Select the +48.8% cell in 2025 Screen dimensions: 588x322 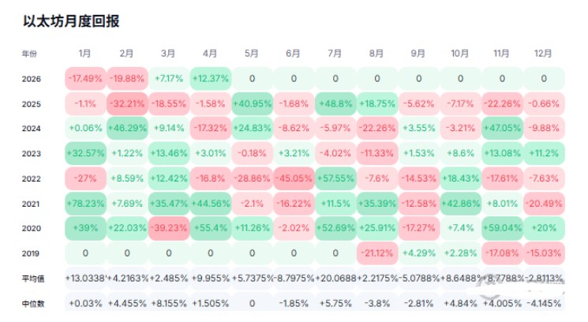tap(335, 103)
